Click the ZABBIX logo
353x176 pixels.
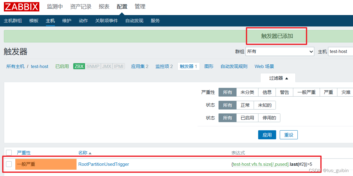pyautogui.click(x=21, y=7)
